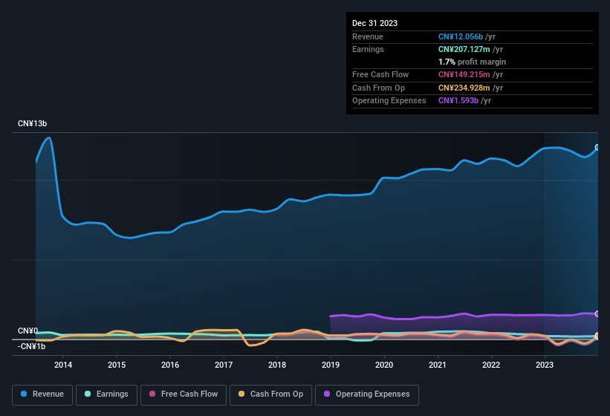Click the 1.7% profit margin text
Screen dimensions: 610x416
click(473, 62)
